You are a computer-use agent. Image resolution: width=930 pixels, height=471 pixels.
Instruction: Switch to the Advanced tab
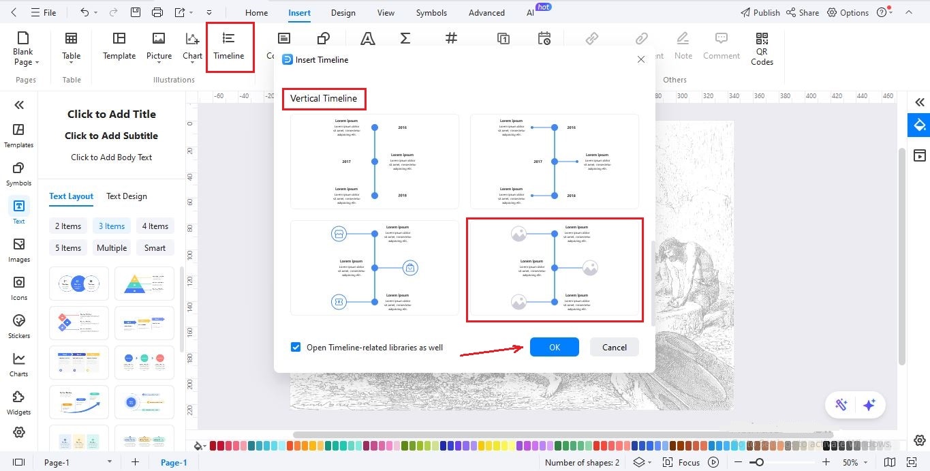(x=486, y=12)
